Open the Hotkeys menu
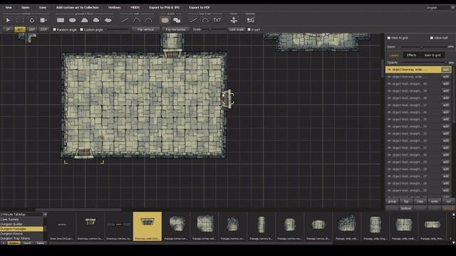This screenshot has width=456, height=256. pyautogui.click(x=114, y=8)
